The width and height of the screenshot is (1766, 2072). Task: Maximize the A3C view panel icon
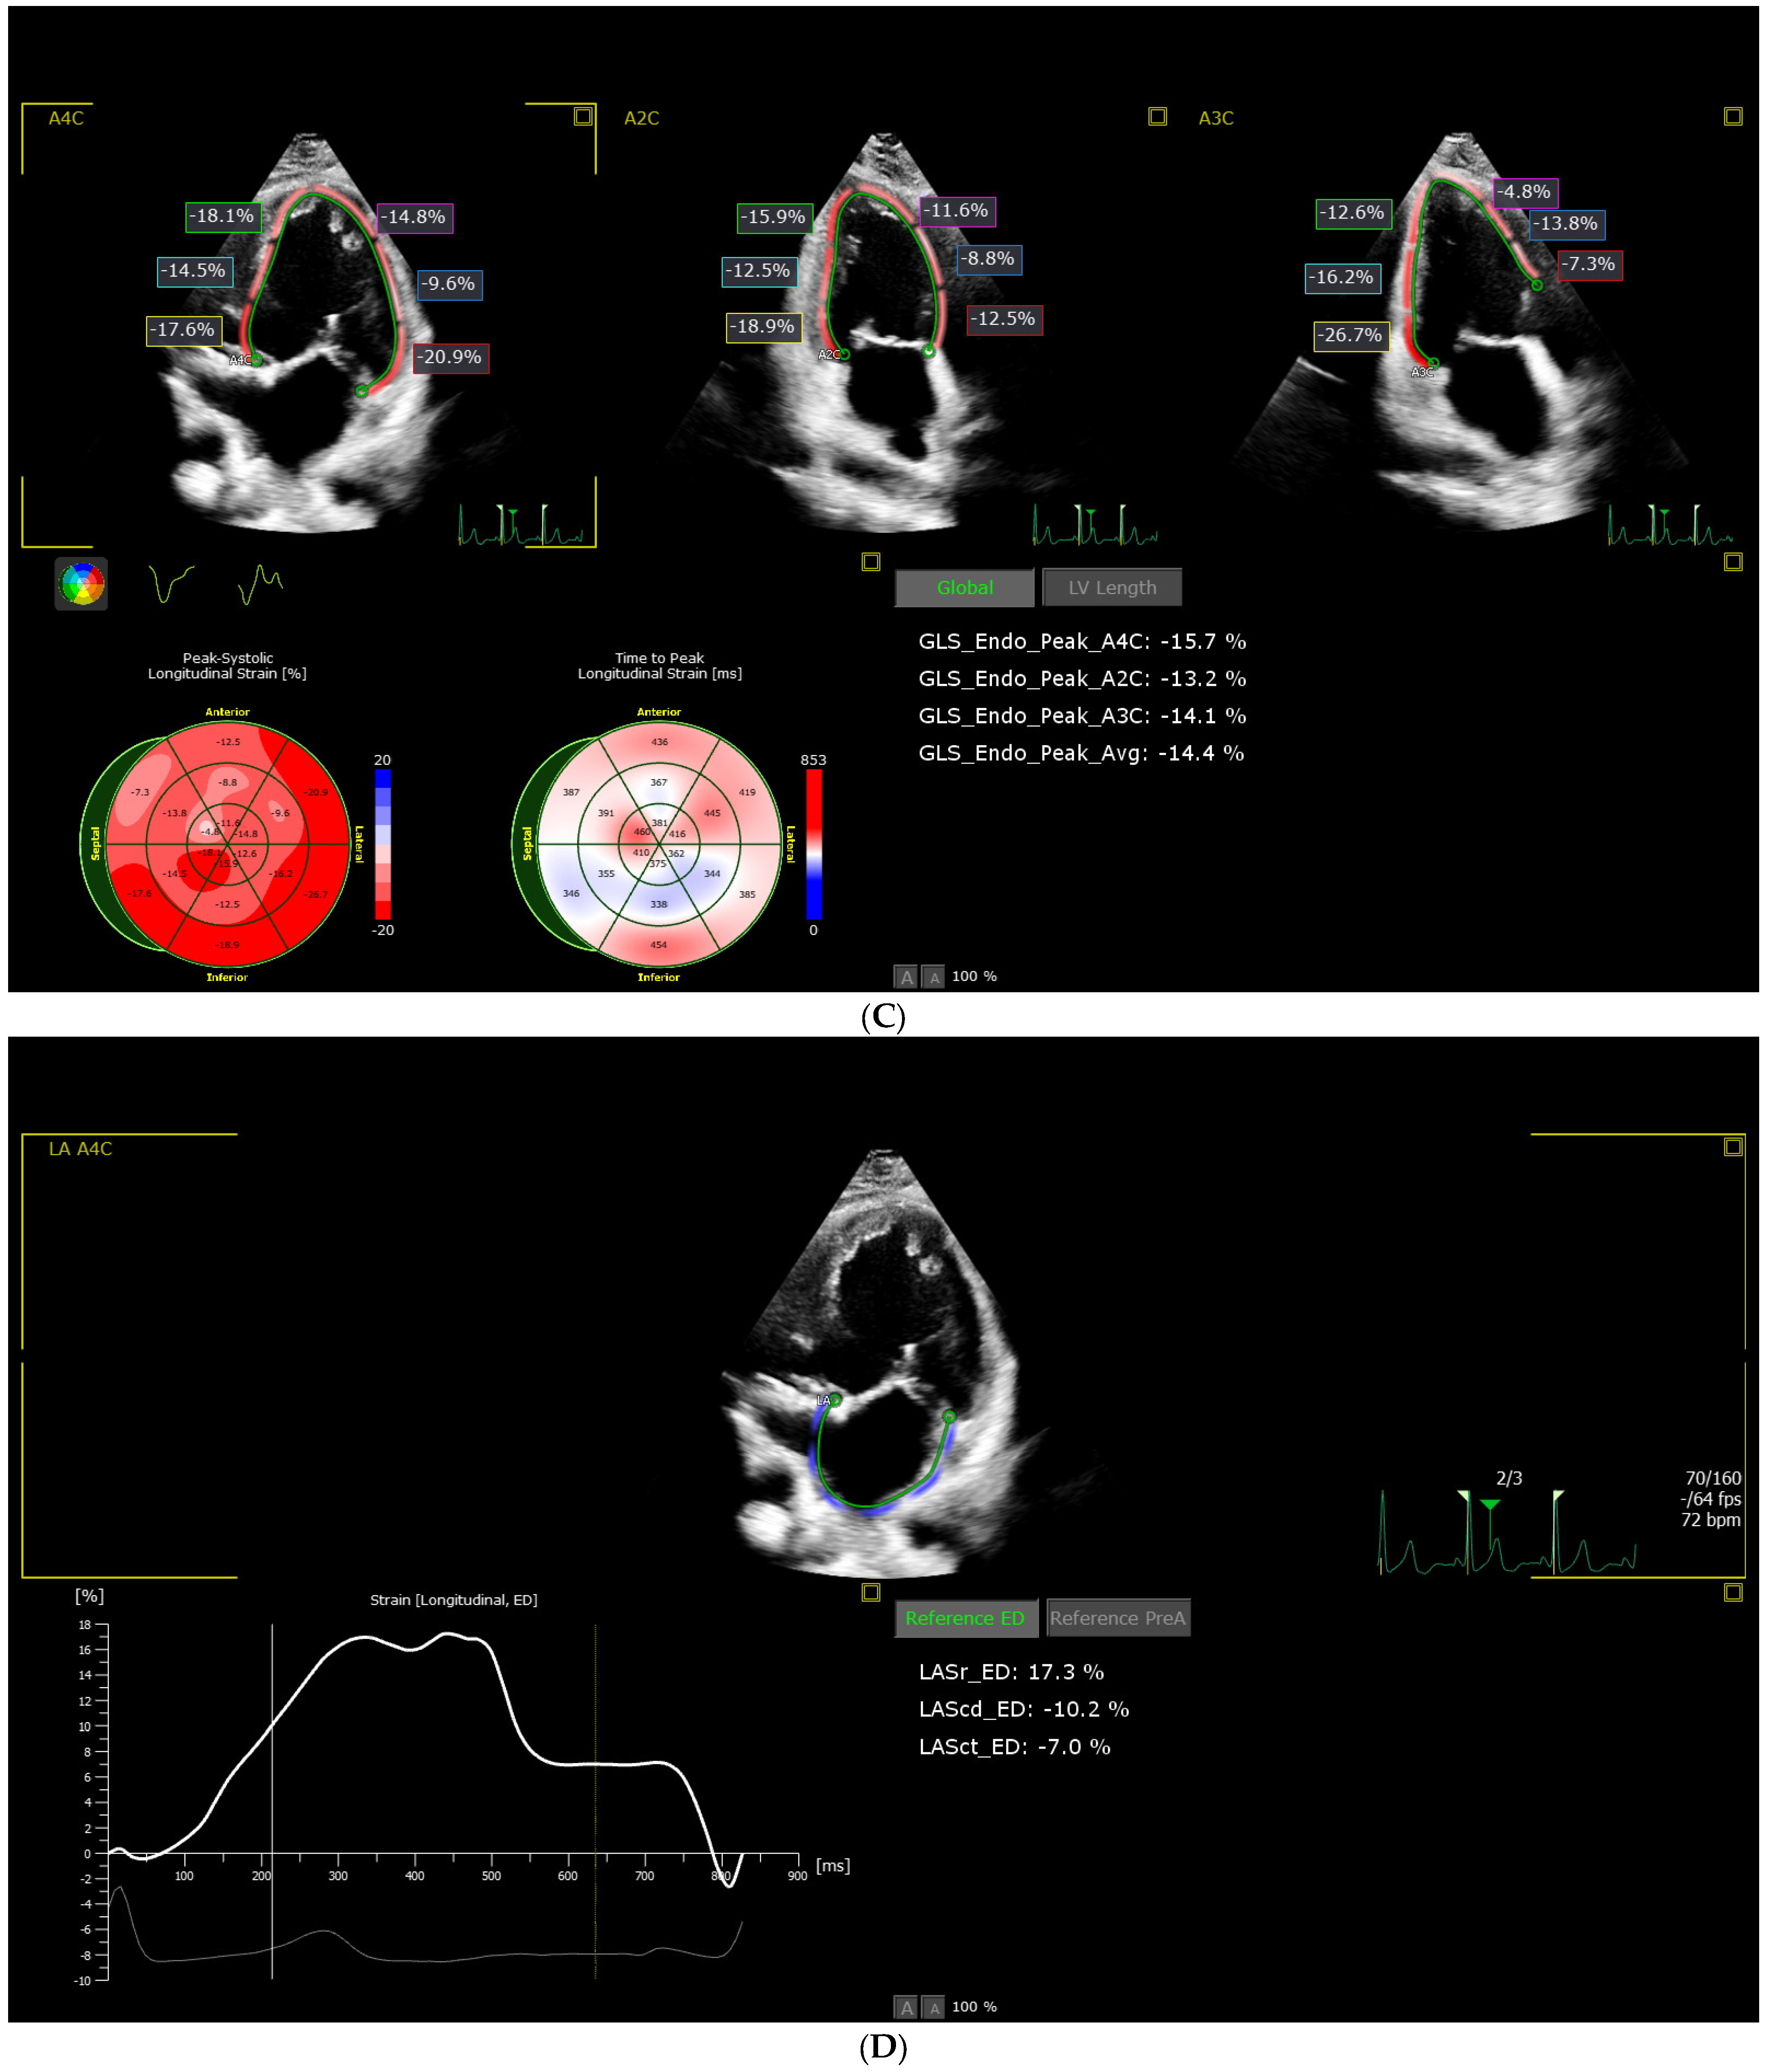(x=1733, y=117)
